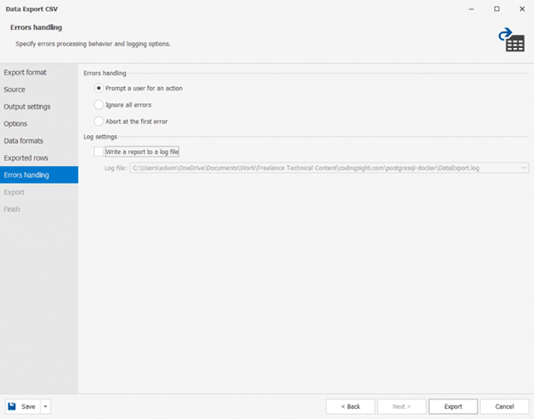Click the Export button
Viewport: 534px width, 419px height.
453,406
